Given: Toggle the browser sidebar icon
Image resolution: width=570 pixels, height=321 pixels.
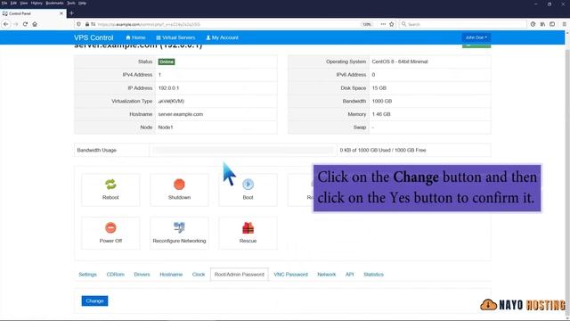Looking at the screenshot, I should click(552, 24).
